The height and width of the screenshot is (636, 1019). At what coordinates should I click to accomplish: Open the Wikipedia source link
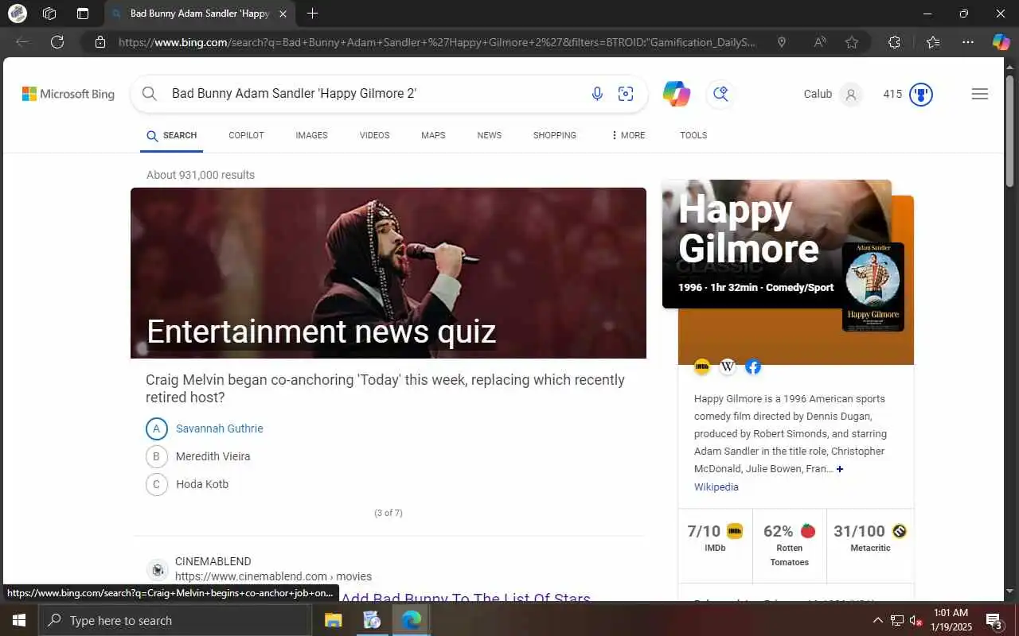click(x=716, y=487)
